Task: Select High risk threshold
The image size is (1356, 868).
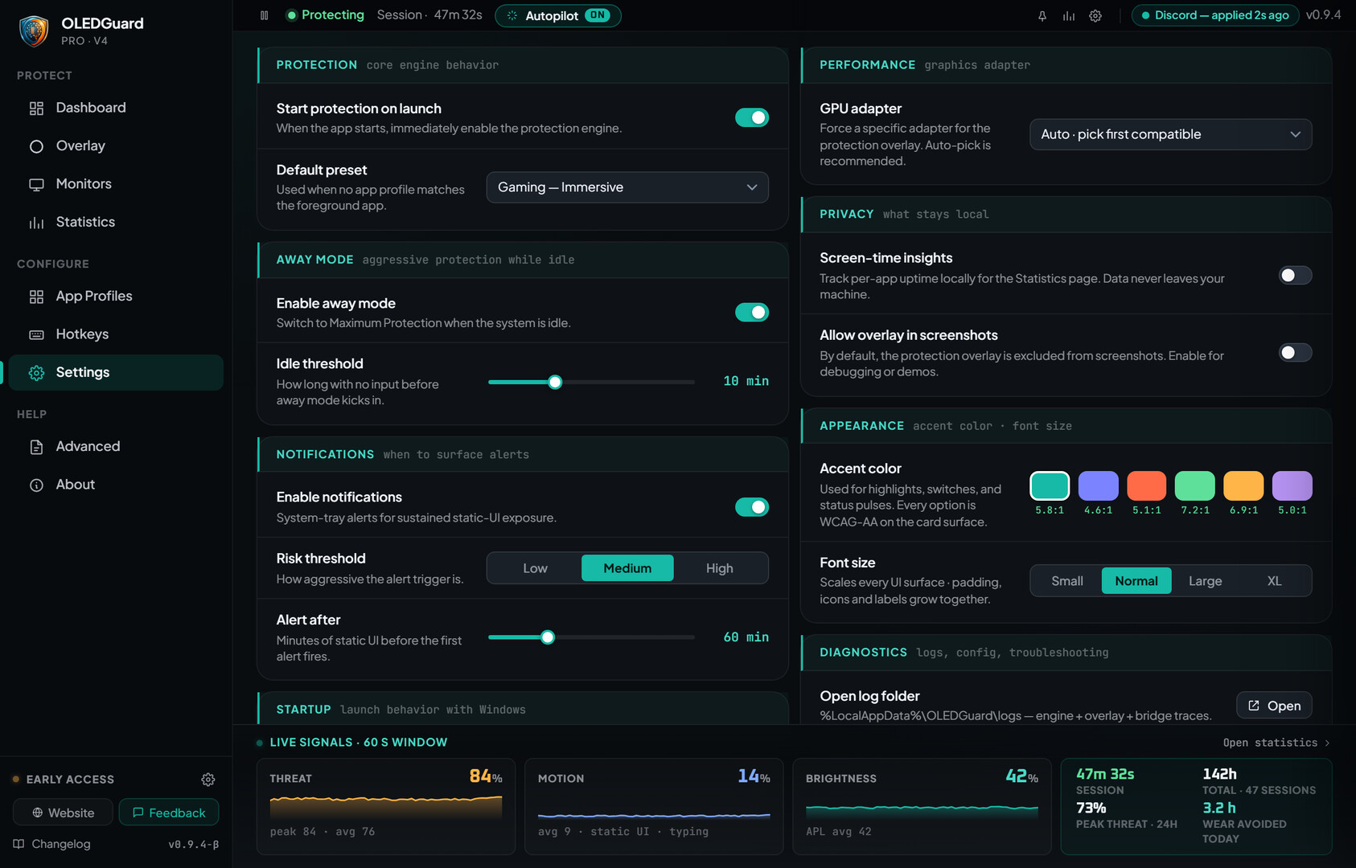Action: coord(720,568)
